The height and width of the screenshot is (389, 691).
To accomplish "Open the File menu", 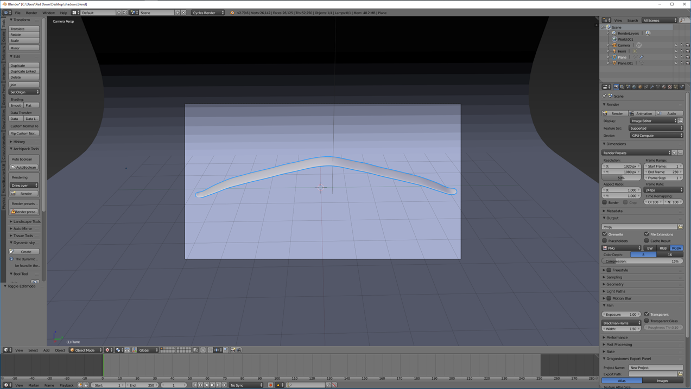I will 17,12.
